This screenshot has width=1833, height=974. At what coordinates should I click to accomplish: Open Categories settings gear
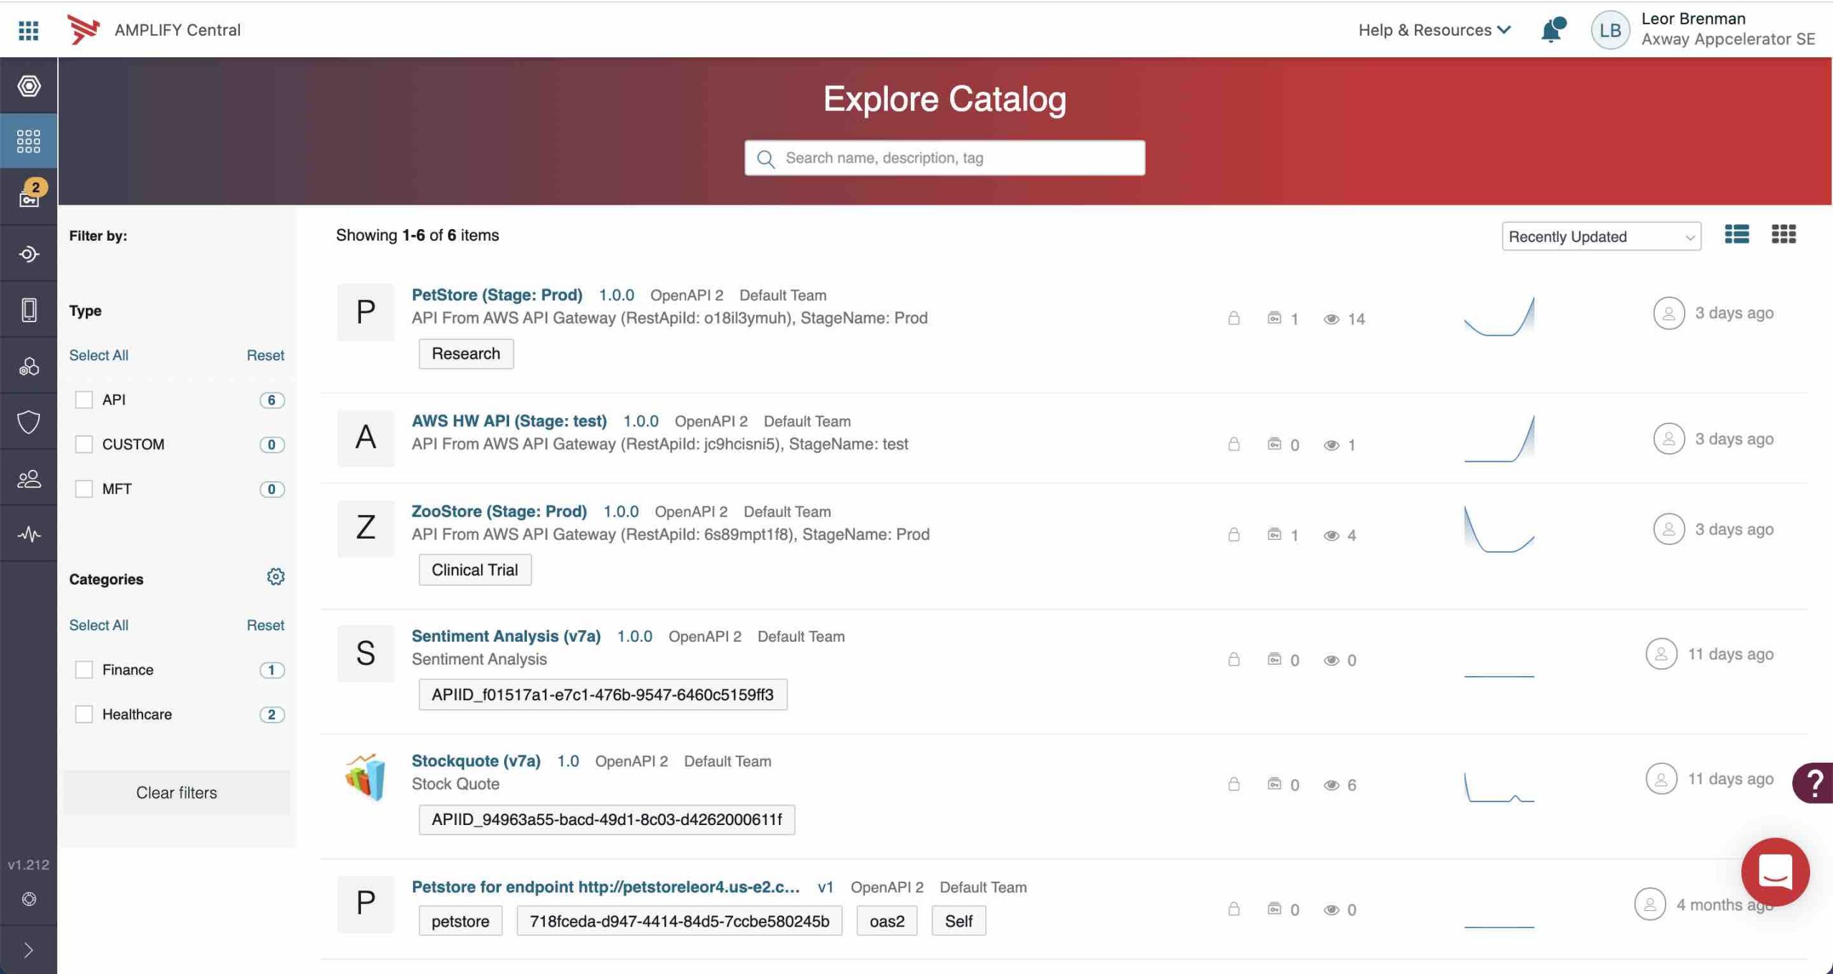[276, 577]
